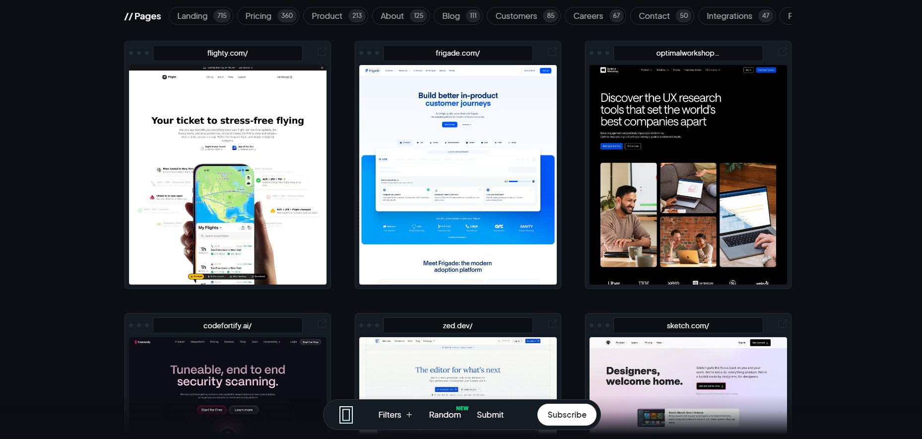Open the external link icon for codefortify.ai

coord(322,324)
